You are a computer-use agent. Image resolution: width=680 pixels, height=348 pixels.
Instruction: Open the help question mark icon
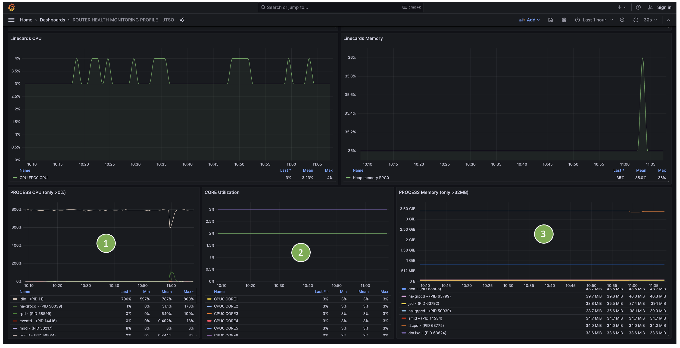coord(638,7)
